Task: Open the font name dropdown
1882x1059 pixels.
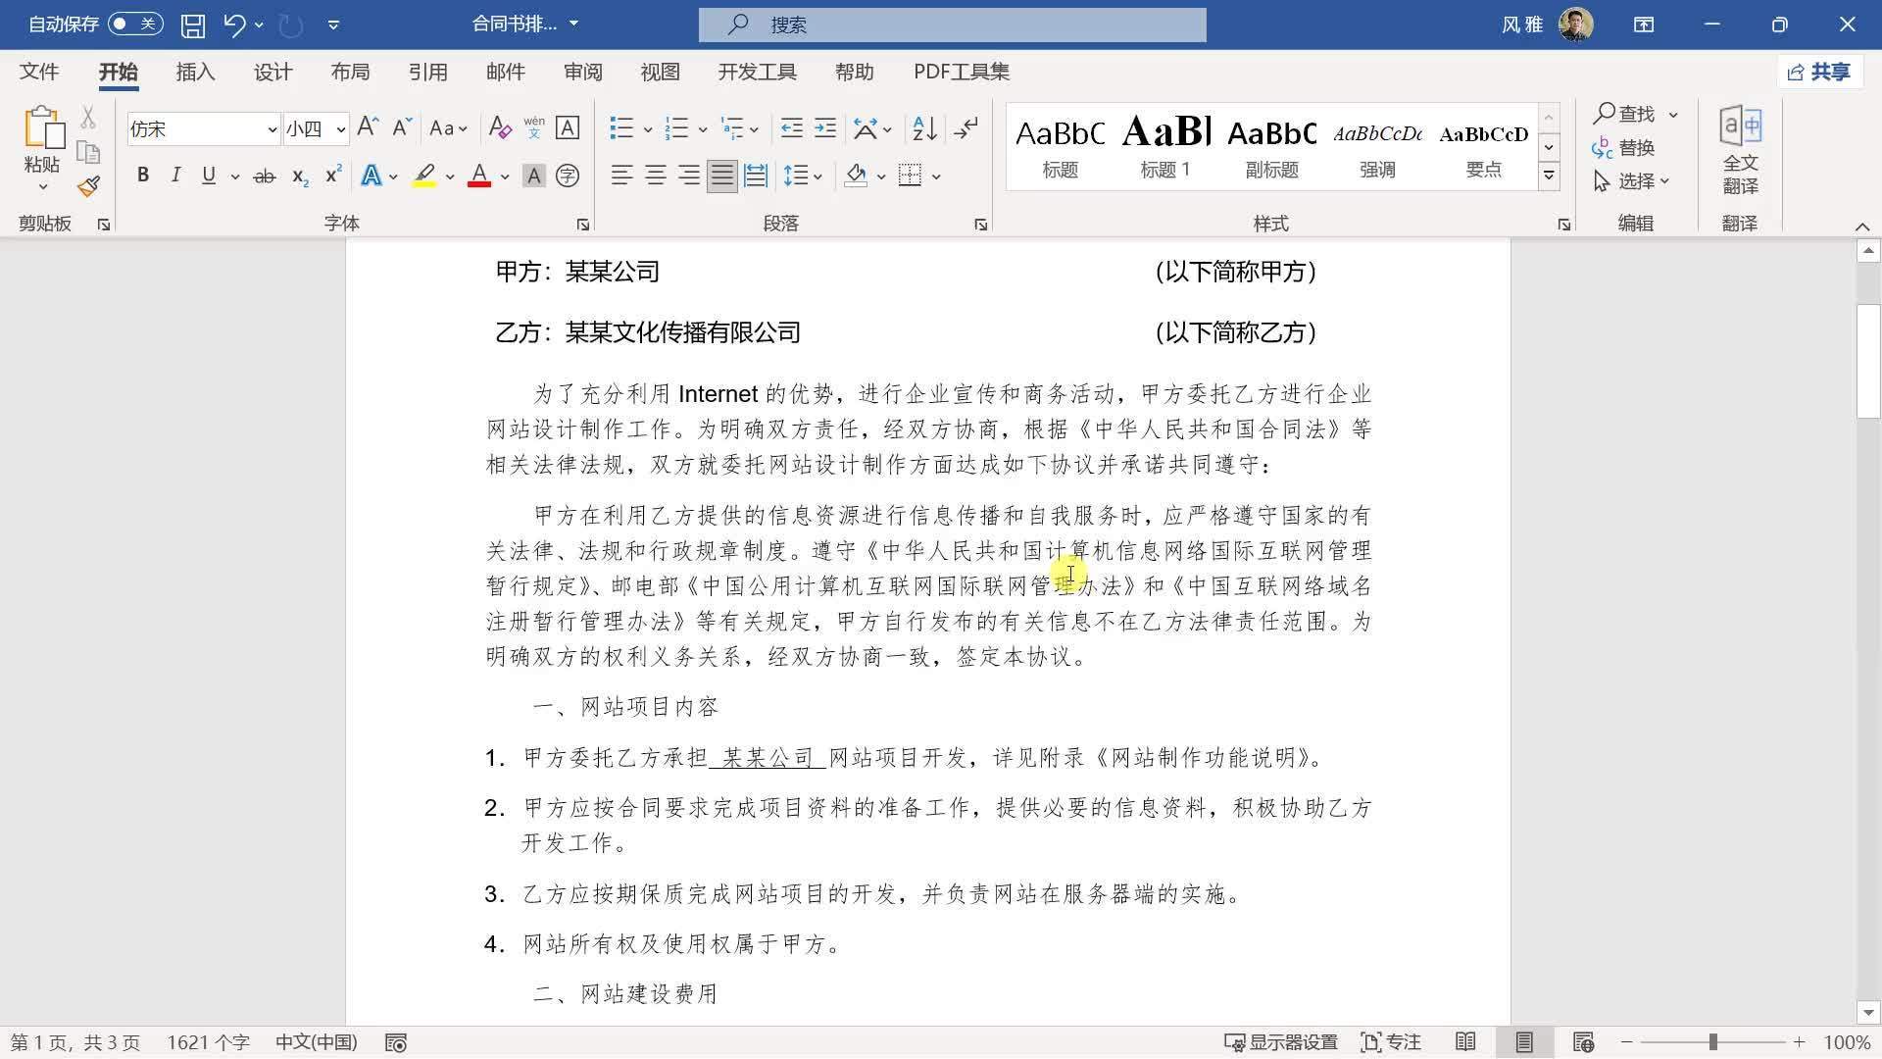Action: [272, 128]
